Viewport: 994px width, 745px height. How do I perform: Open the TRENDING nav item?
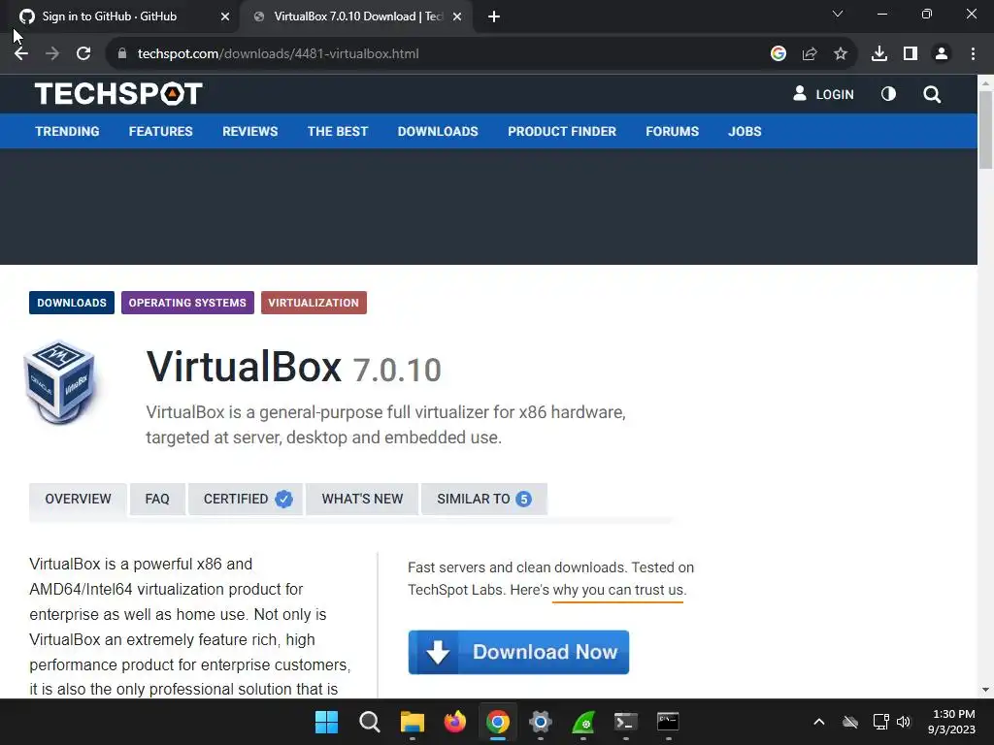[x=67, y=132]
